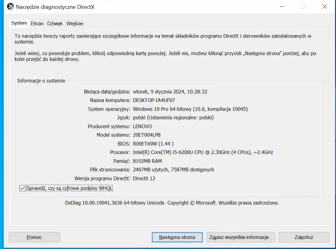Viewport: 336px width, 249px height.
Task: Click the Następna strona button
Action: 177,237
